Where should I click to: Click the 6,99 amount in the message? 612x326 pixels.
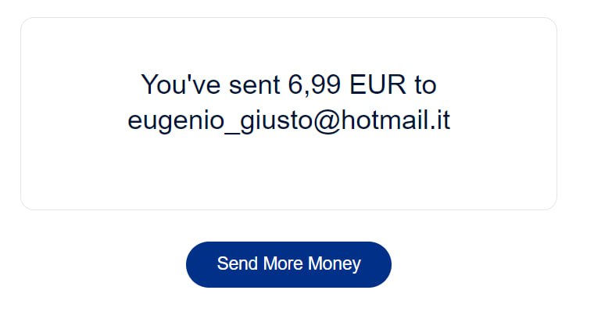pyautogui.click(x=314, y=84)
